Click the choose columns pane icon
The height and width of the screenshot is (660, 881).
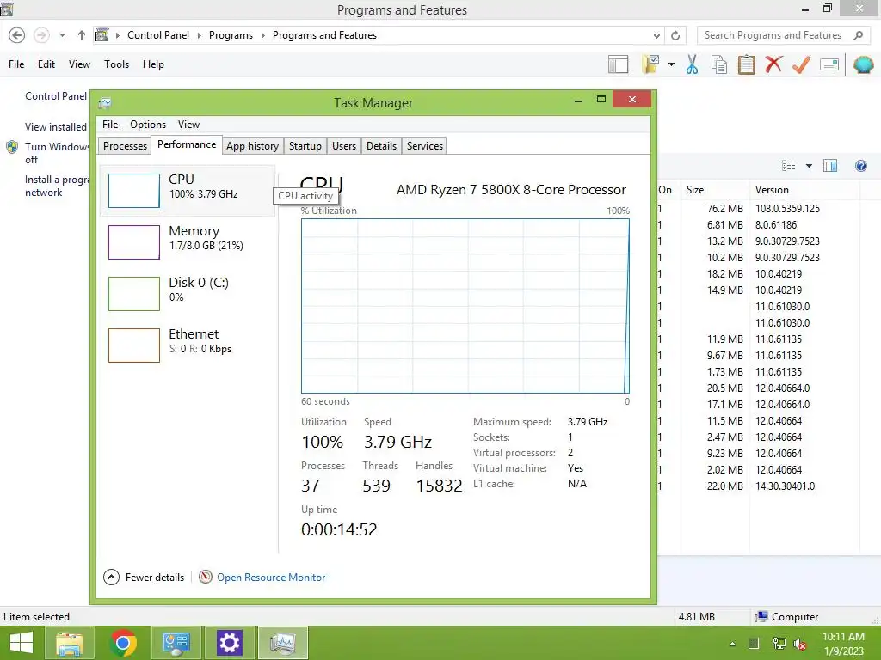830,166
